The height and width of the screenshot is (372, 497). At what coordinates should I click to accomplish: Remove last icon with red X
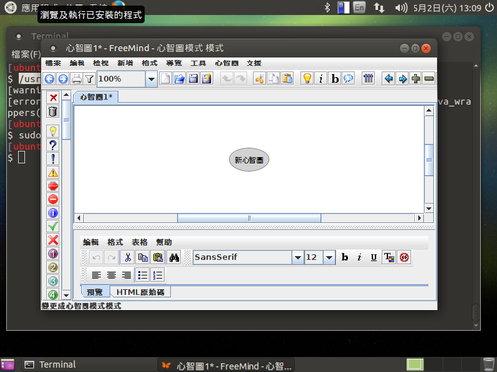[53, 98]
